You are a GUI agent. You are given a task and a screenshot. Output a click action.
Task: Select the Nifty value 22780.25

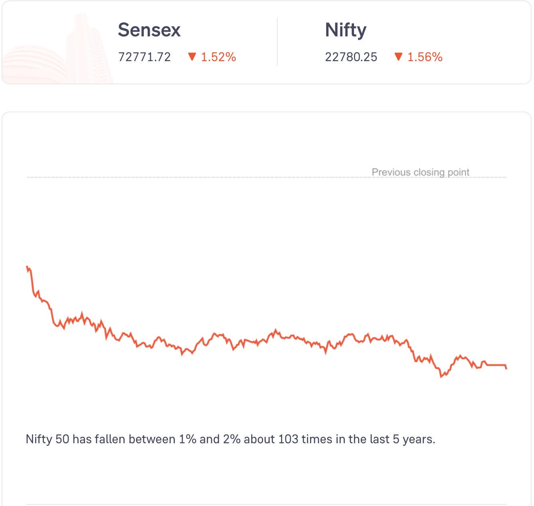(x=351, y=57)
